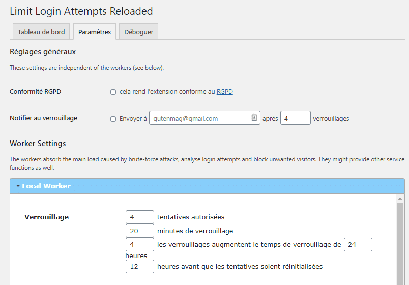Screen dimensions: 409x285
Task: Click the tentatives autorisées field
Action: pyautogui.click(x=140, y=217)
